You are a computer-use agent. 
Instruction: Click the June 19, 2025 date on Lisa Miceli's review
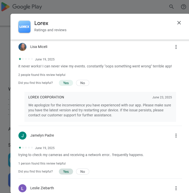point(45,59)
